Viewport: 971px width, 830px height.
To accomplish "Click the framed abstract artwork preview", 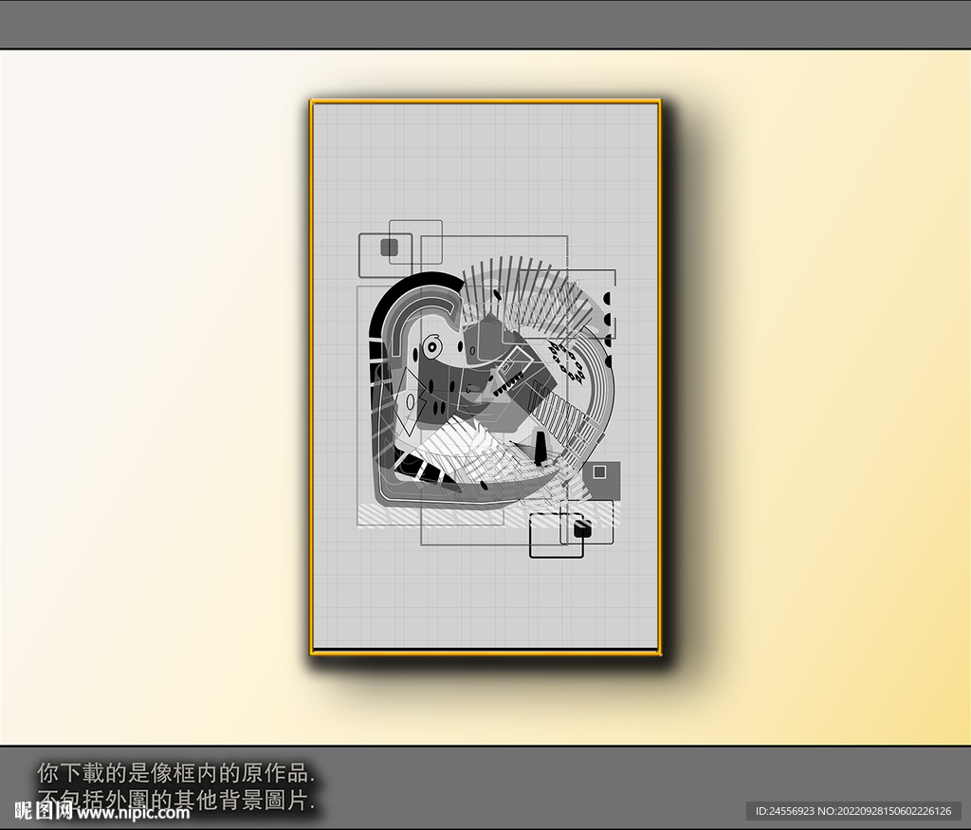I will point(485,377).
